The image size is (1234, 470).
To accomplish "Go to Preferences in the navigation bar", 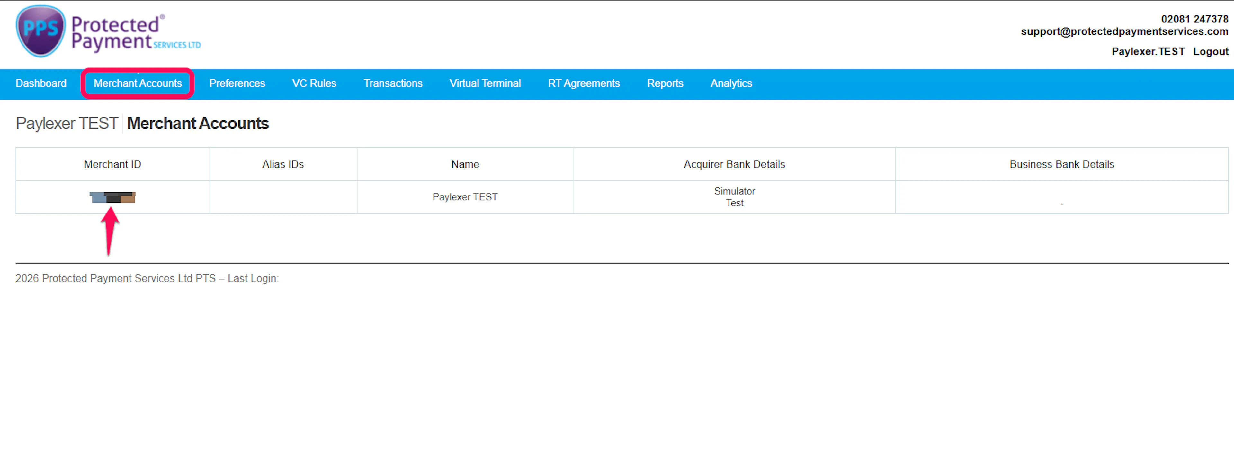I will 237,83.
